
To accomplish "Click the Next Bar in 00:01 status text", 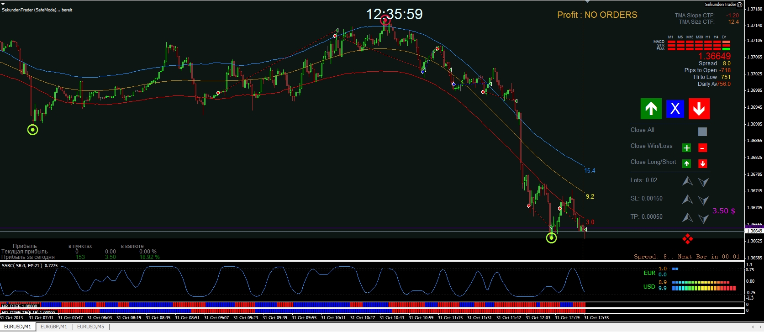I will click(x=709, y=257).
